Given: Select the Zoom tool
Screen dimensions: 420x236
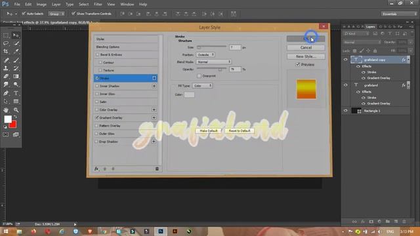Looking at the screenshot, I should pyautogui.click(x=16, y=110).
